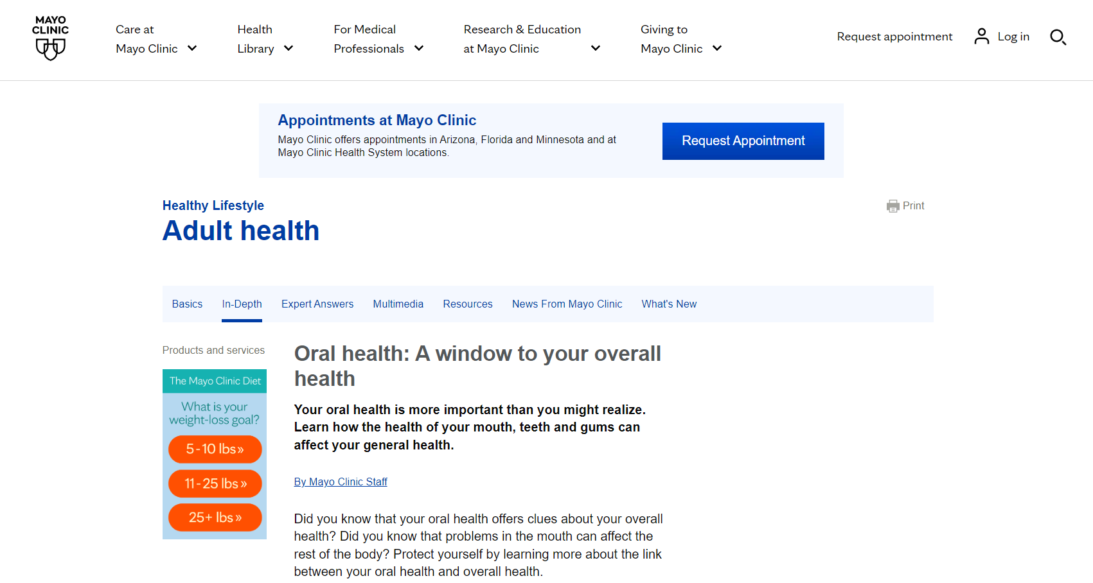
Task: Open the Healthy Lifestyle link
Action: [x=213, y=205]
